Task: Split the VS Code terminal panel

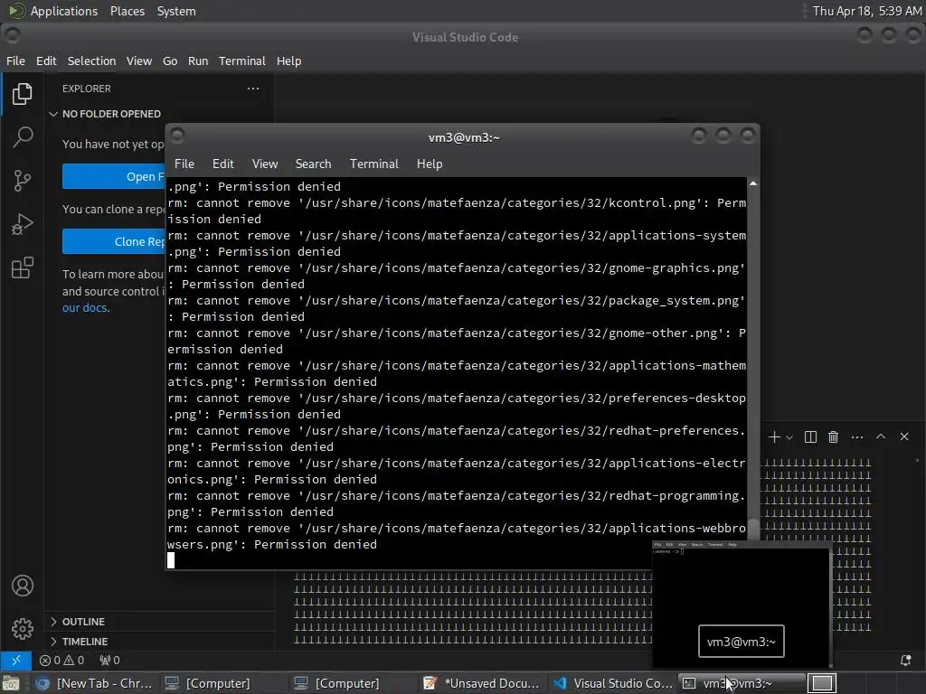Action: tap(810, 436)
